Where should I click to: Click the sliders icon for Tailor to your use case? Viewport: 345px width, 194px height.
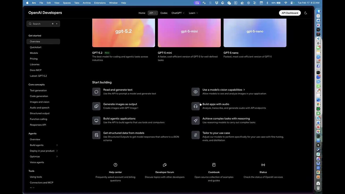(195, 135)
